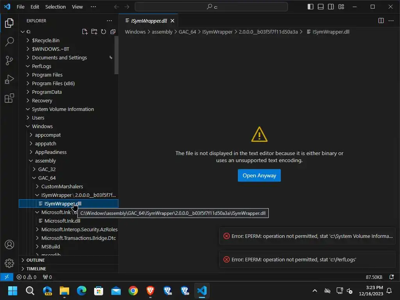Image resolution: width=400 pixels, height=300 pixels.
Task: Go back with the navigation arrow
Action: (116, 7)
